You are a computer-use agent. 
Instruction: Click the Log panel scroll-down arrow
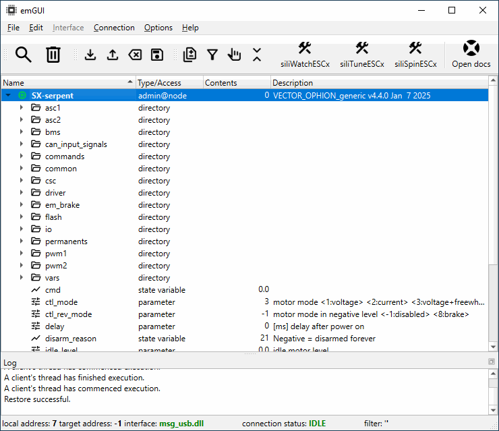point(493,410)
